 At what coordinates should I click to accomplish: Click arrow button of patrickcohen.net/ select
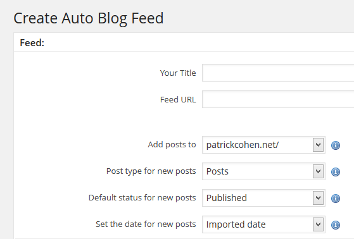318,145
